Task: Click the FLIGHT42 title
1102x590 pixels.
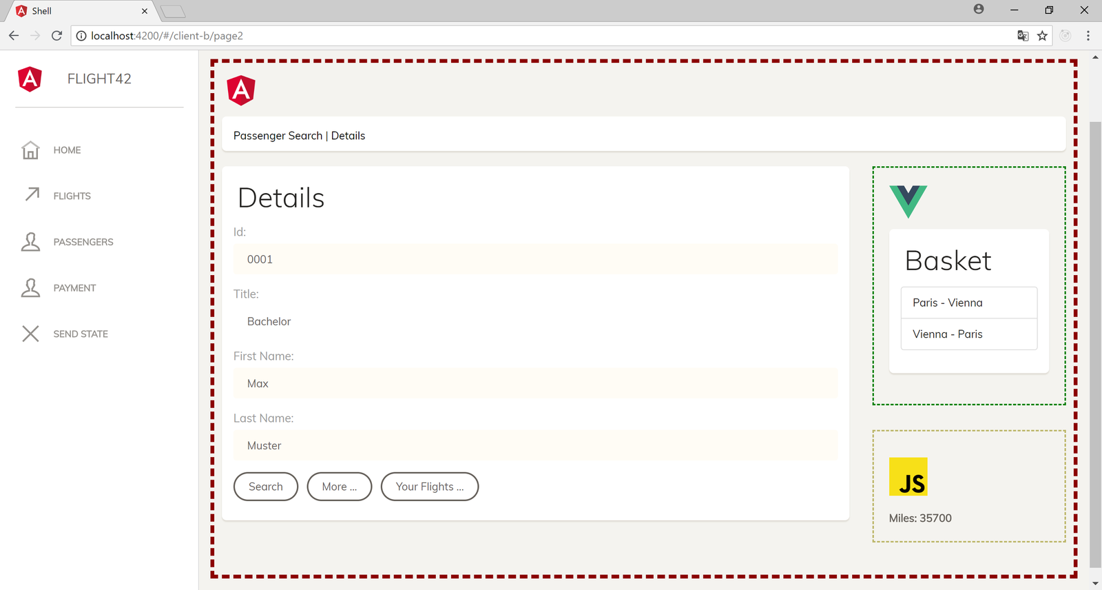Action: [99, 79]
